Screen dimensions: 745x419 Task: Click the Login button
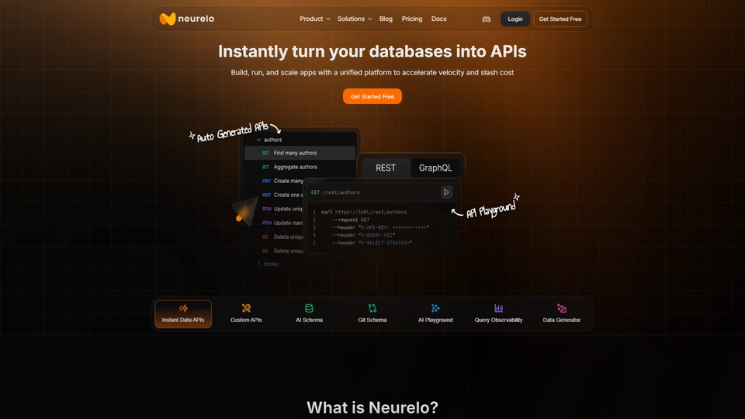tap(515, 19)
